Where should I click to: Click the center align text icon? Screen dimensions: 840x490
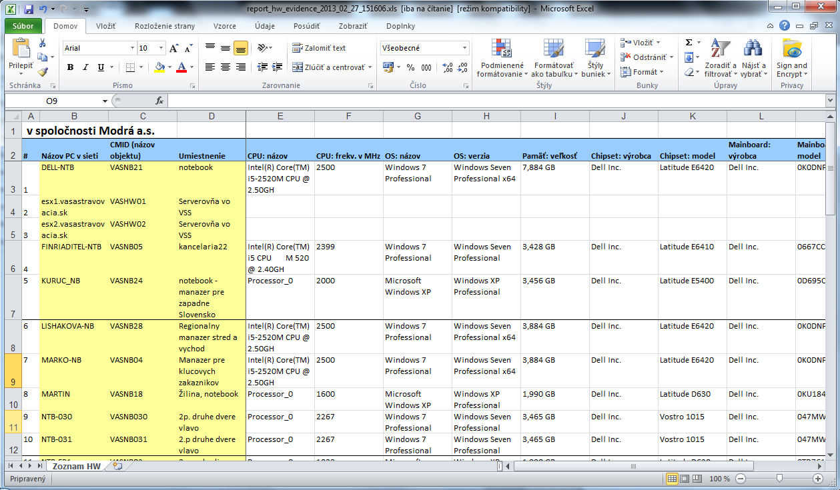(x=225, y=67)
